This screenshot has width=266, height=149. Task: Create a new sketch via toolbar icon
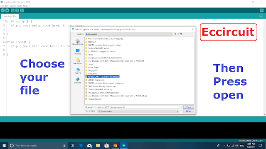pos(12,10)
